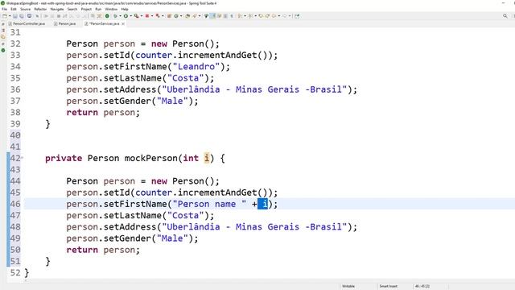Viewport: 515px width, 290px height.
Task: Click the 'private' keyword on line 42
Action: [64, 159]
